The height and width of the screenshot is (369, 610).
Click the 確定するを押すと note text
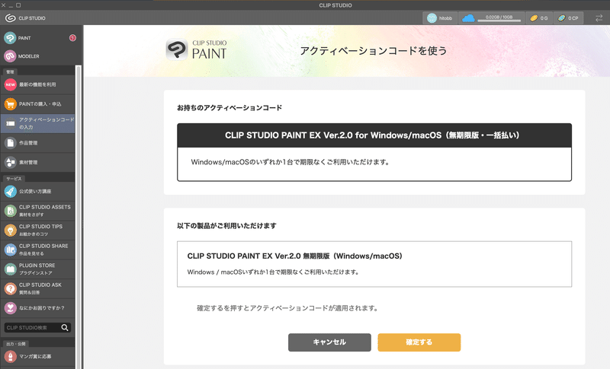click(287, 308)
